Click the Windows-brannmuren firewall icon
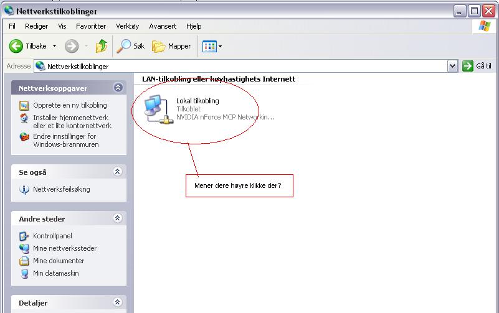499x313 pixels. point(24,137)
